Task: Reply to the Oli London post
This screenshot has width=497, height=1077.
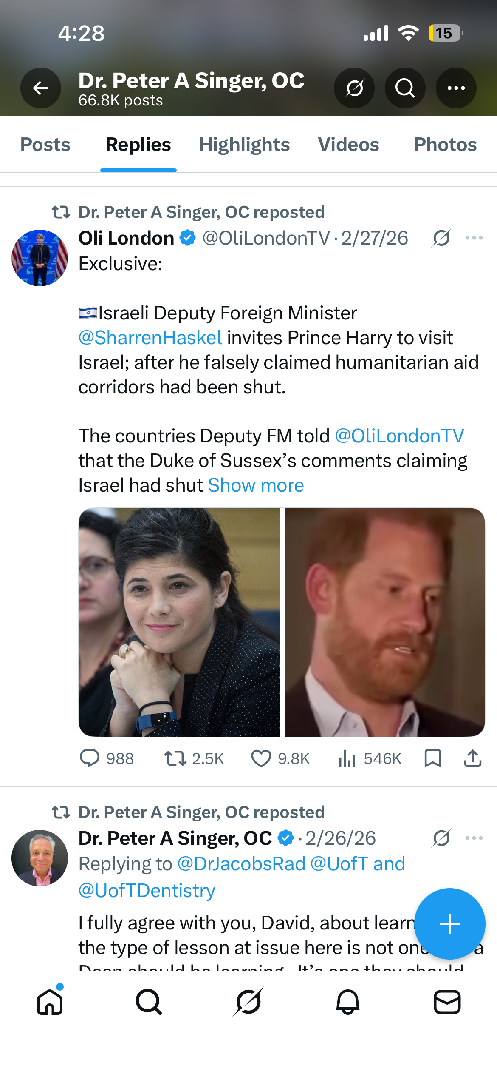Action: pyautogui.click(x=107, y=758)
